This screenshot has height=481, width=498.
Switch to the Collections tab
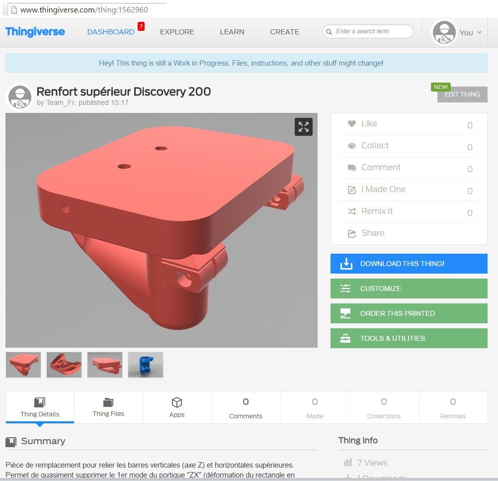(x=384, y=407)
